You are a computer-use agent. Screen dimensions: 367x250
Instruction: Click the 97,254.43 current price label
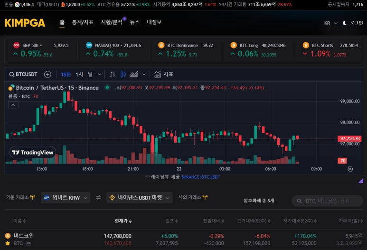350,138
